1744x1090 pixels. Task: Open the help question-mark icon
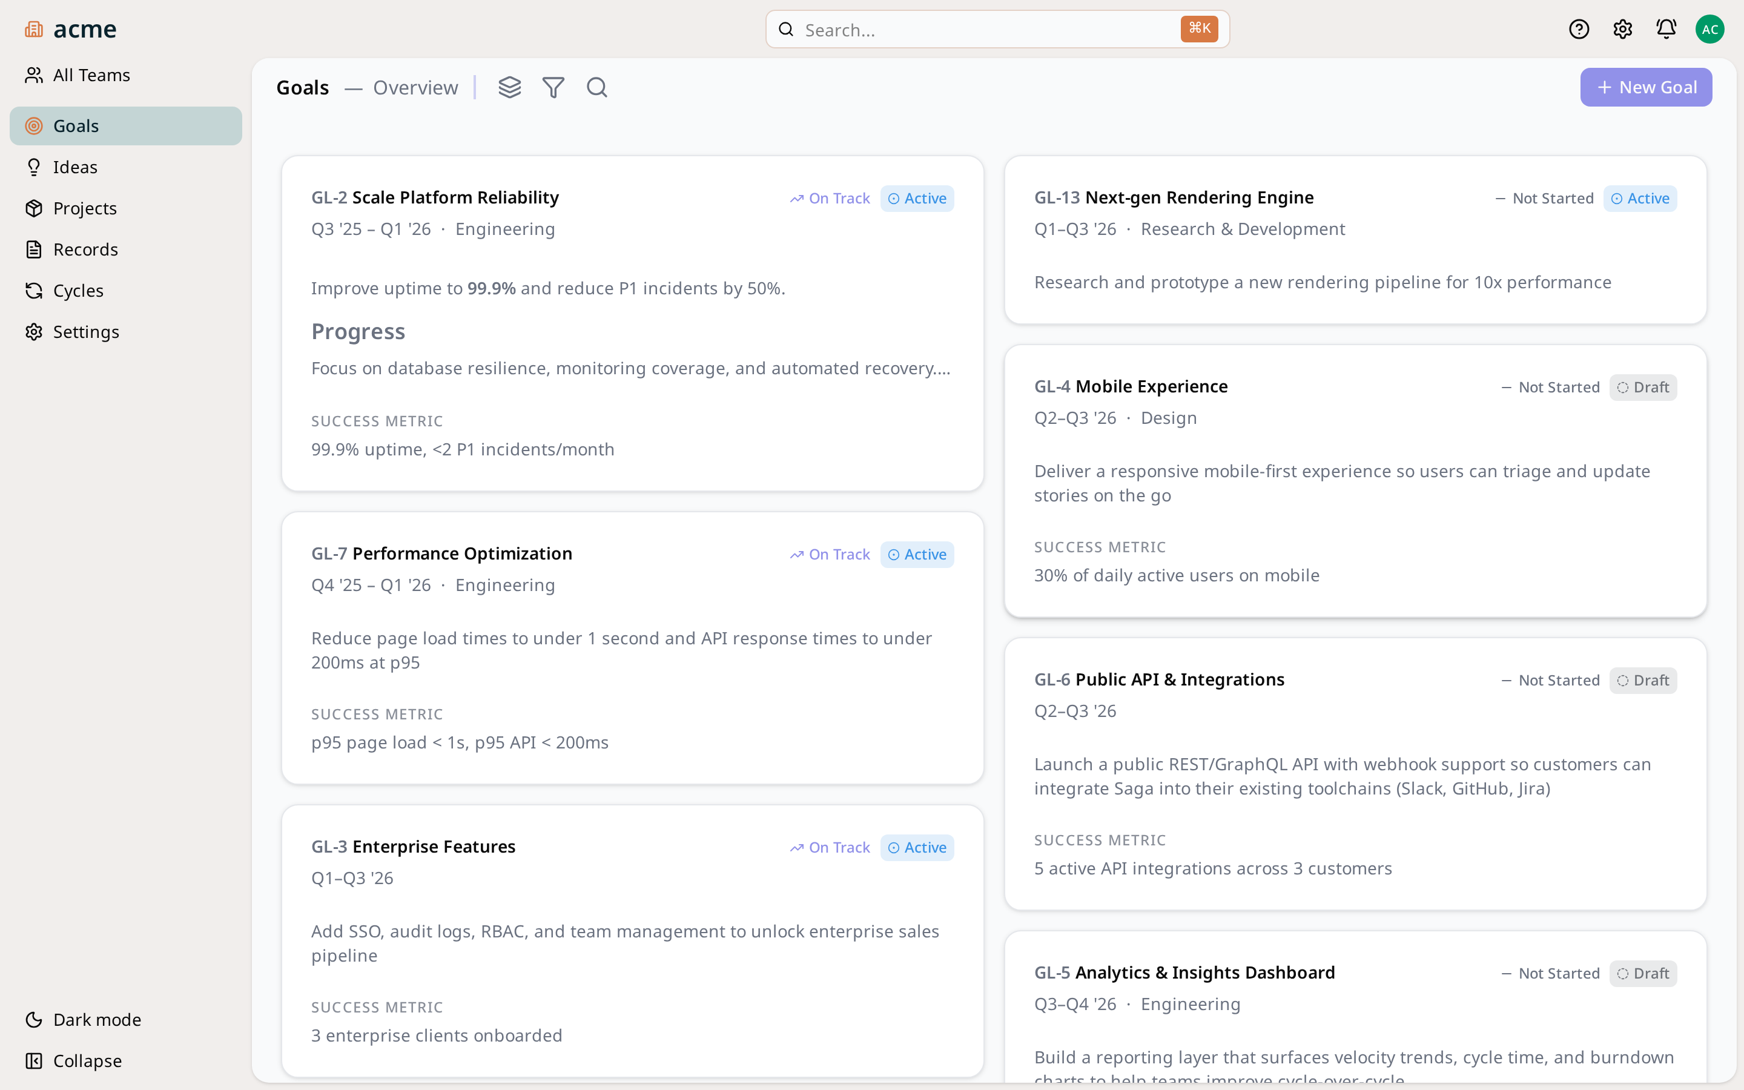point(1578,29)
